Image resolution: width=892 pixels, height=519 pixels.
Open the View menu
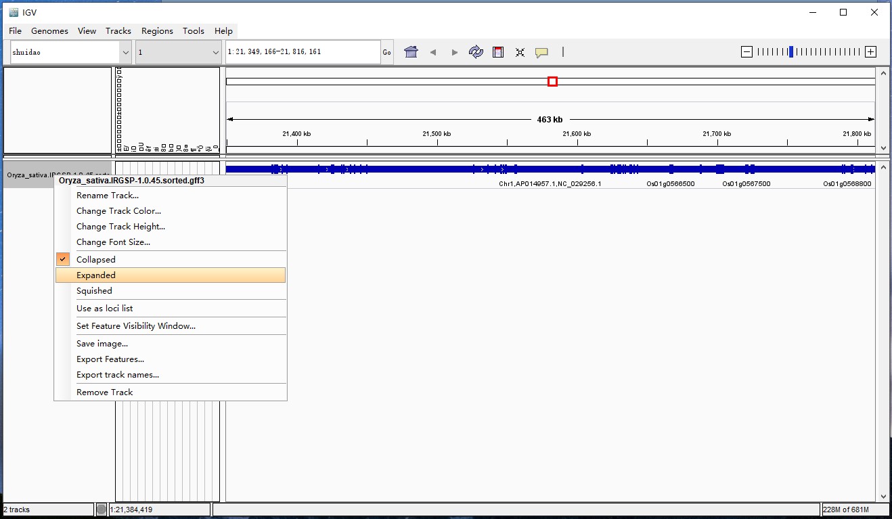87,31
